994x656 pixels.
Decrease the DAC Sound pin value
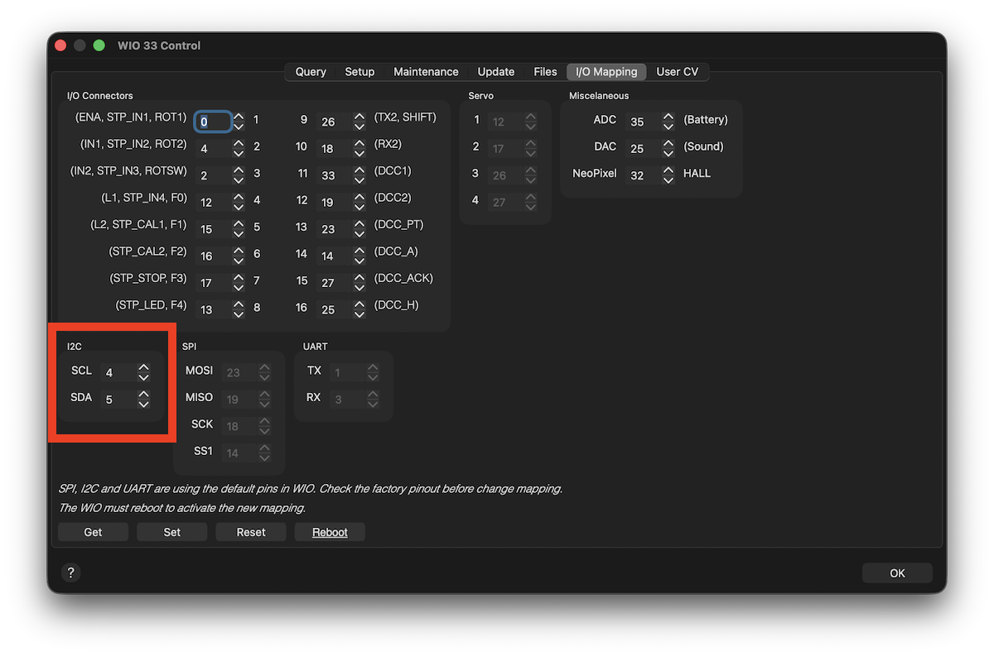(668, 152)
